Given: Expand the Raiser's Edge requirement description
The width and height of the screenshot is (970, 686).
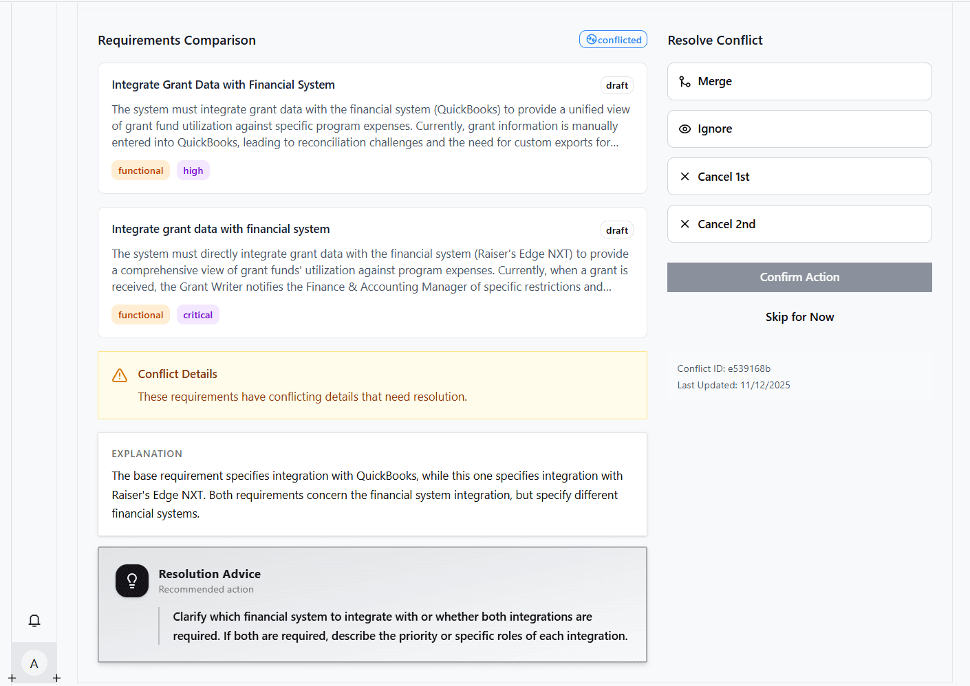Looking at the screenshot, I should click(371, 270).
